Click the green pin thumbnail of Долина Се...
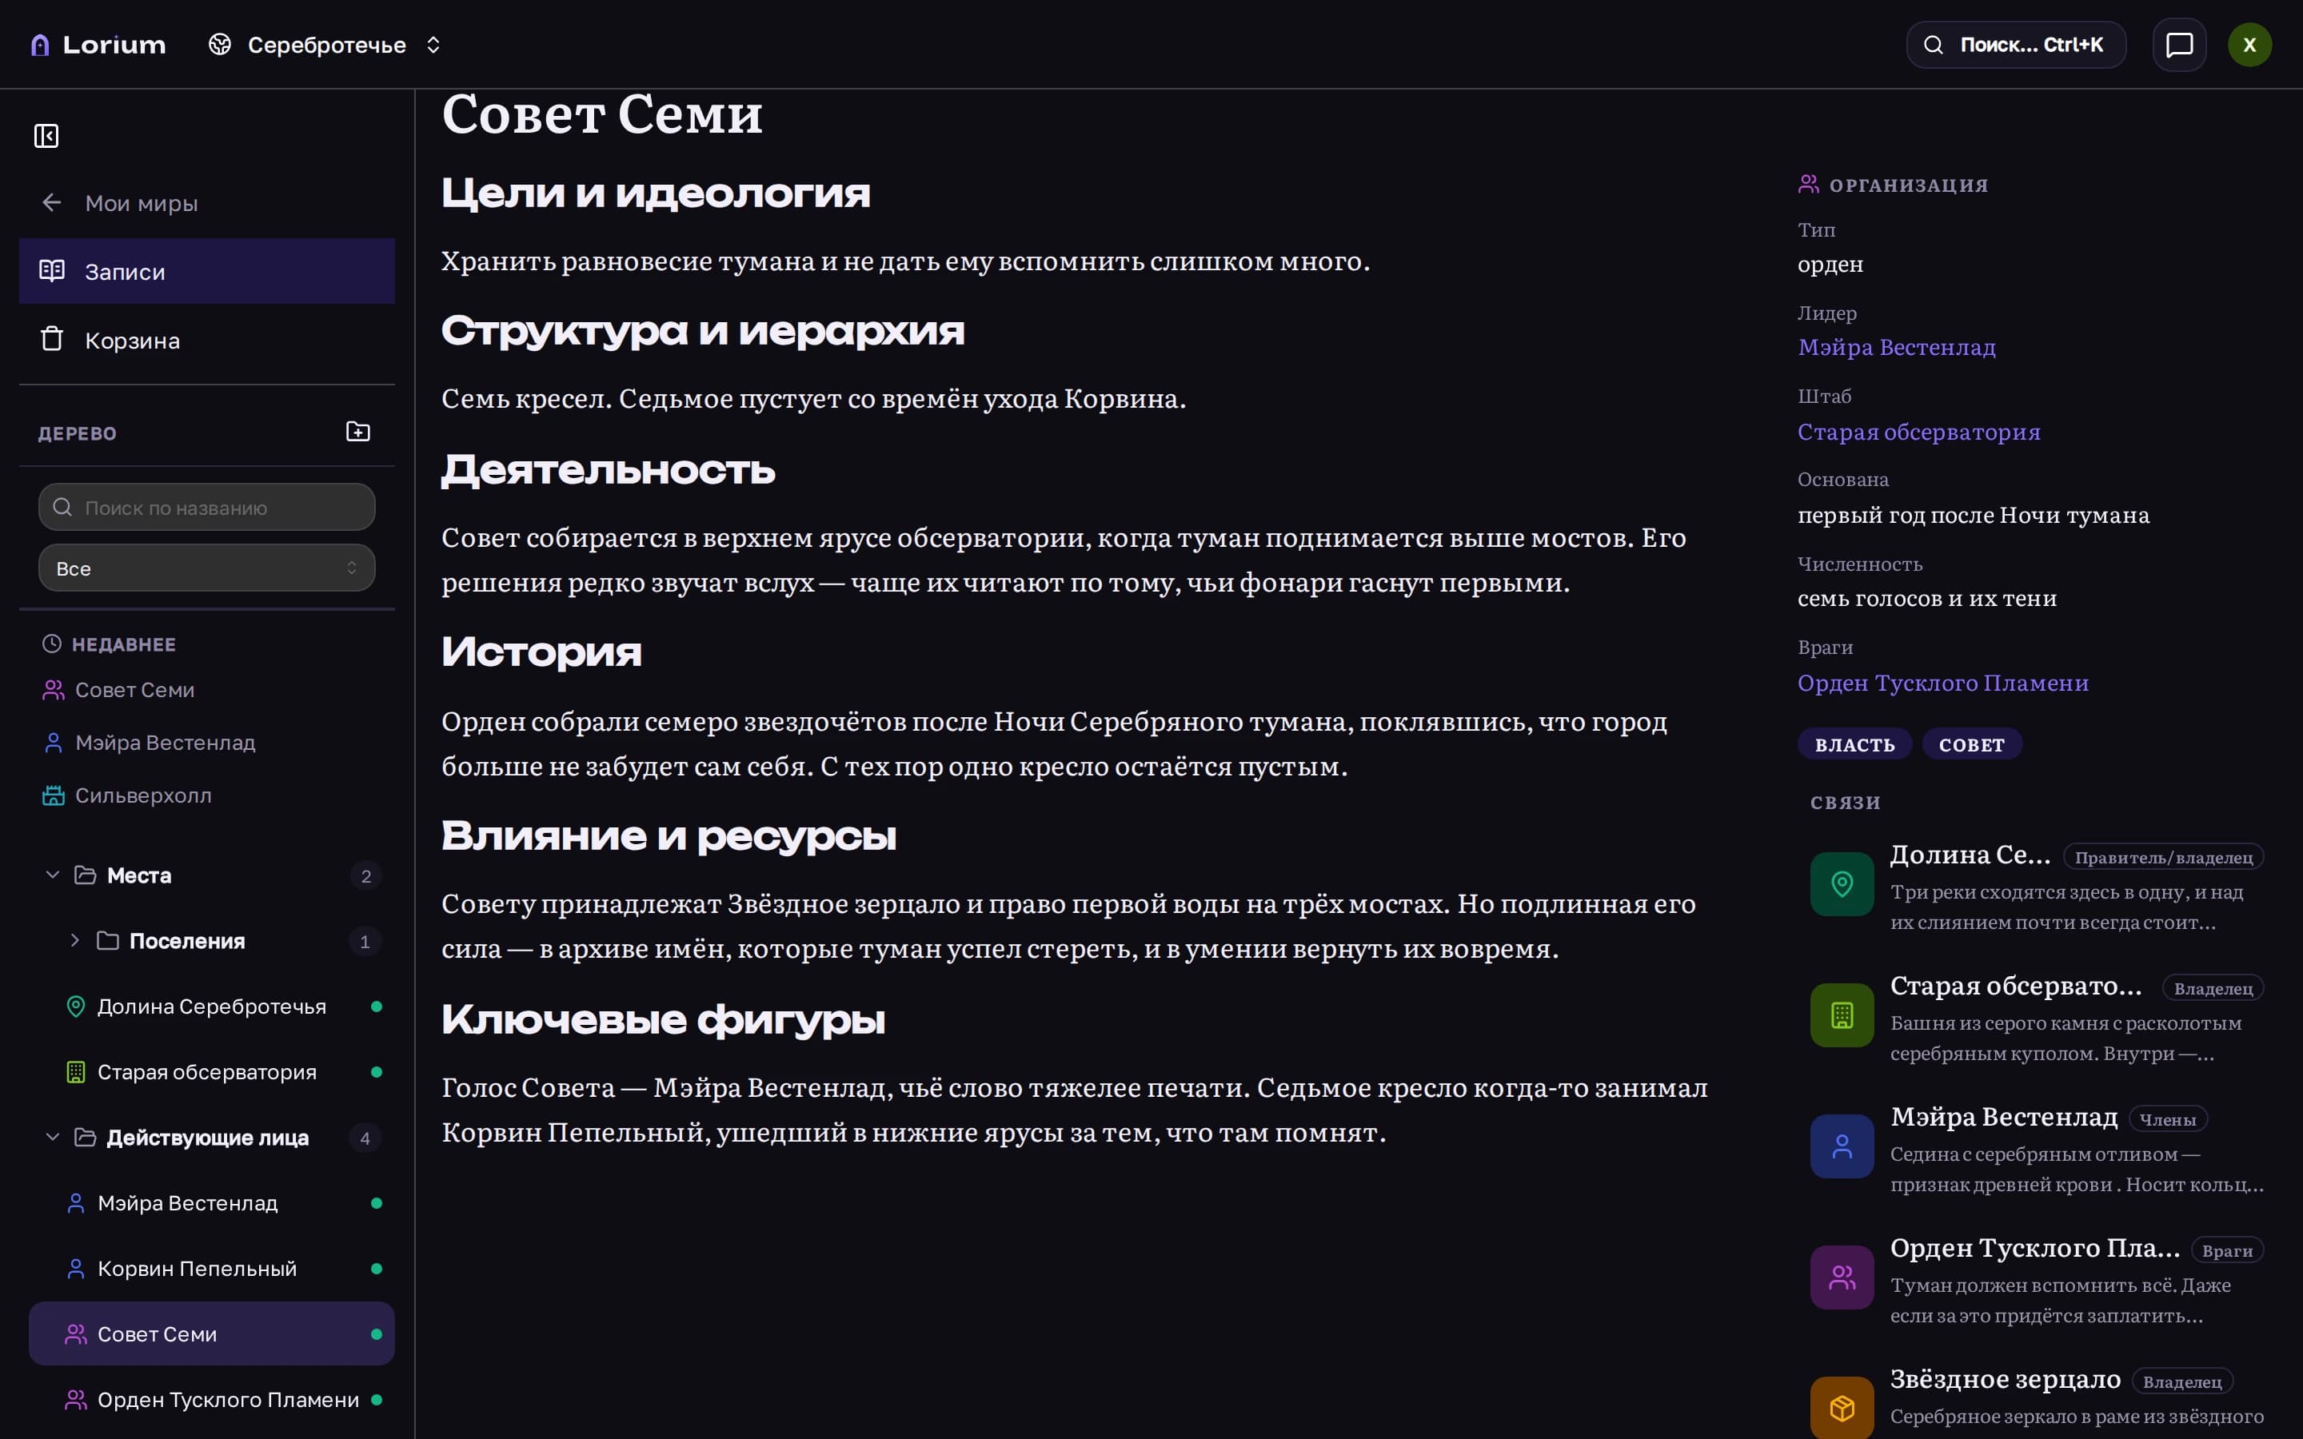The height and width of the screenshot is (1439, 2303). pos(1842,884)
